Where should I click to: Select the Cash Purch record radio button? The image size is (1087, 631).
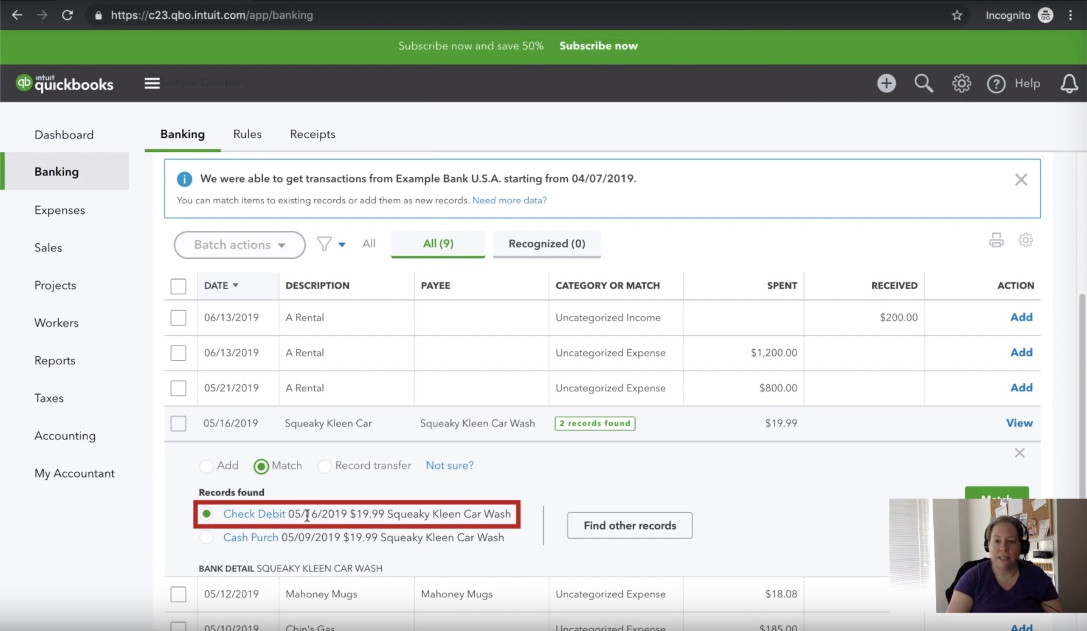coord(207,538)
